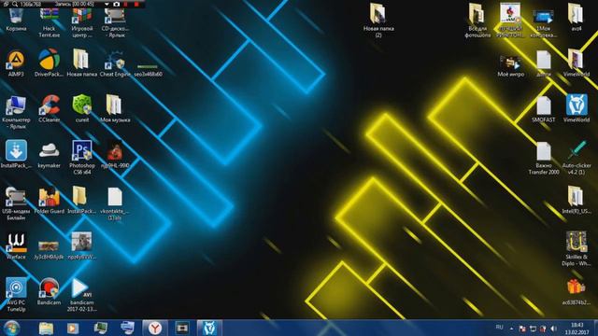Switch to VimeWorld in the taskbar

point(209,328)
